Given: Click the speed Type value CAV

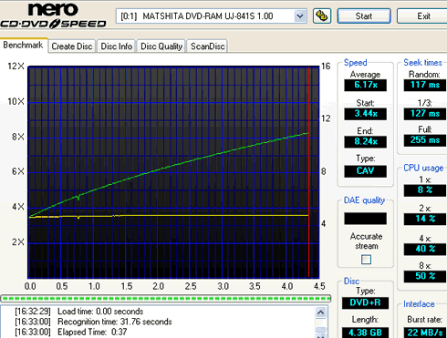Looking at the screenshot, I should [366, 171].
